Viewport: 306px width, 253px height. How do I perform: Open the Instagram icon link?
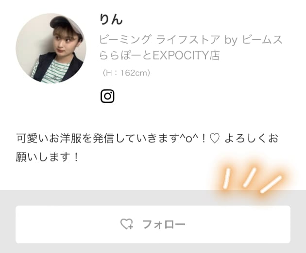107,96
